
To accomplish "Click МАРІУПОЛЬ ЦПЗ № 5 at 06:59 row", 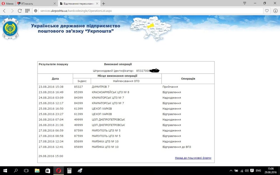I will click(x=106, y=130).
